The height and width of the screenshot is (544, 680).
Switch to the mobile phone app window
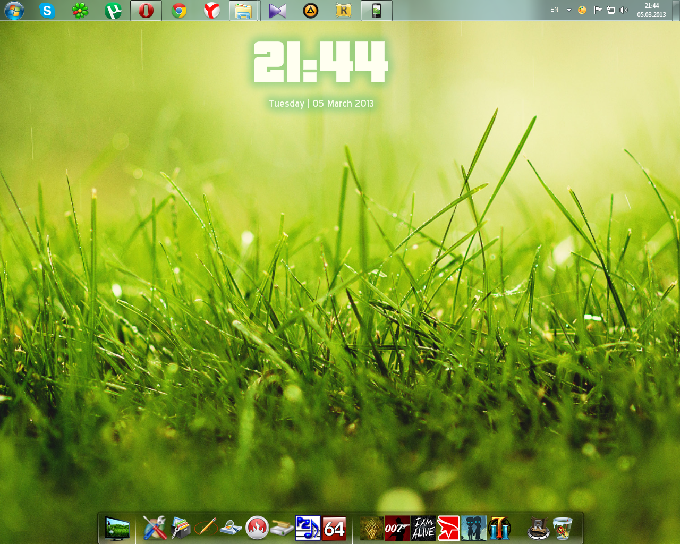(x=377, y=11)
